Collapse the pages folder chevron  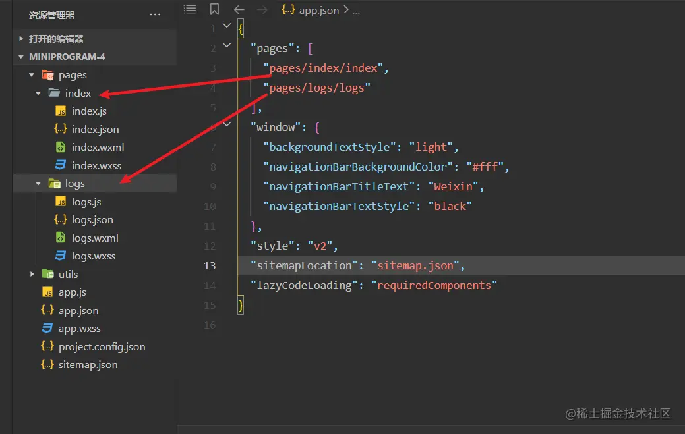click(x=32, y=75)
